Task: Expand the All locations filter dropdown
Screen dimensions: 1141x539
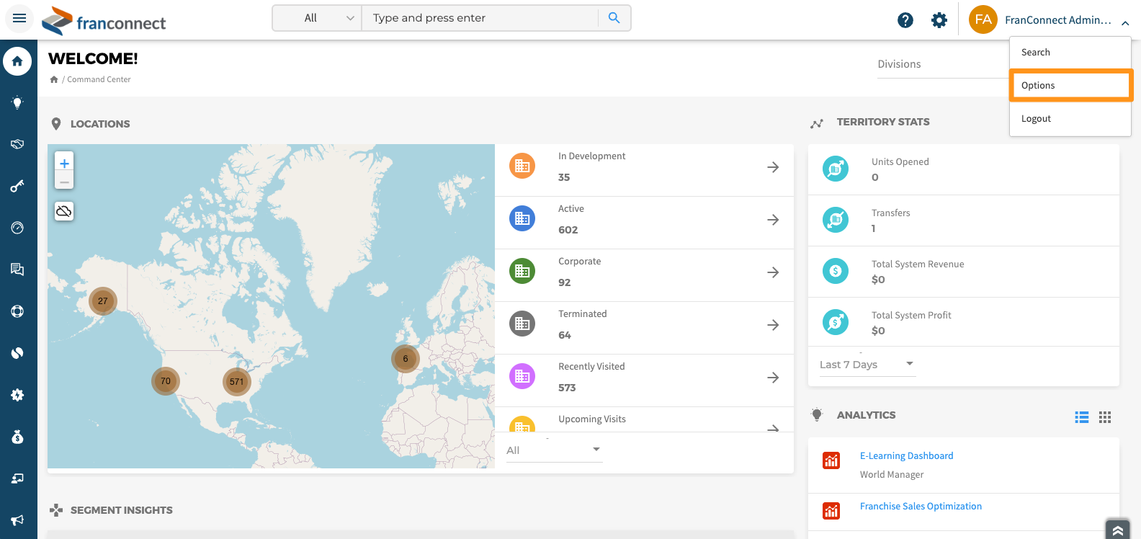Action: pyautogui.click(x=553, y=450)
